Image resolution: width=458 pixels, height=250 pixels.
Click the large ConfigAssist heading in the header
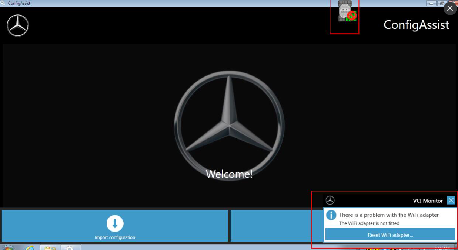pyautogui.click(x=416, y=25)
